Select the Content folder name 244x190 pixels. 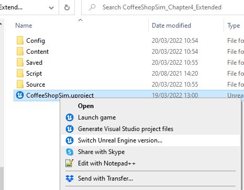point(38,52)
